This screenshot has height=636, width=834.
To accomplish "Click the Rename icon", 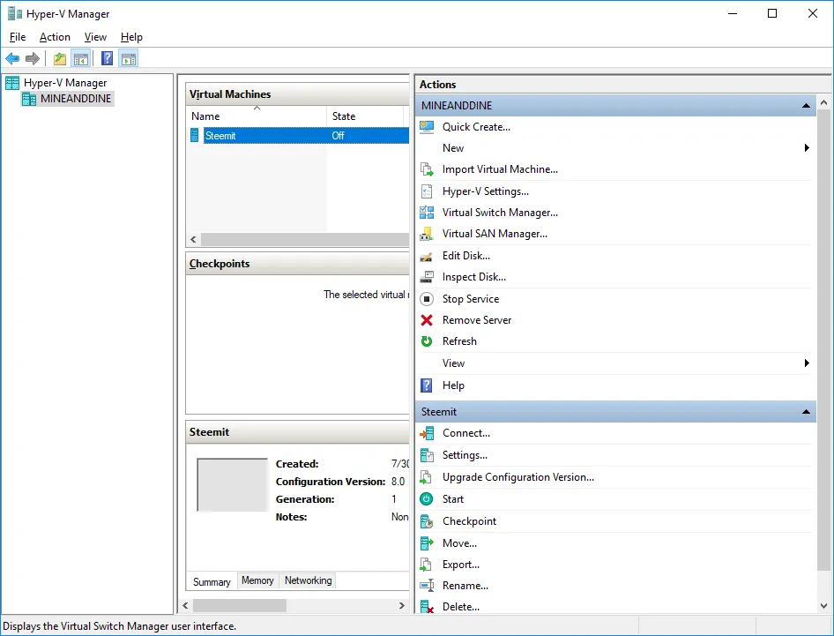I will tap(427, 586).
